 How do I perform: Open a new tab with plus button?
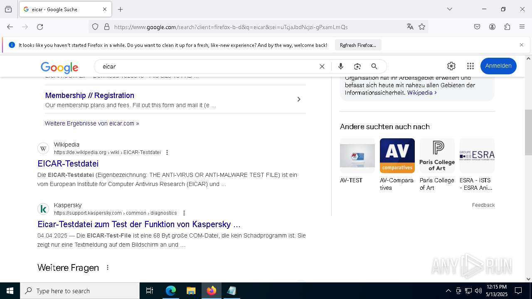(121, 9)
